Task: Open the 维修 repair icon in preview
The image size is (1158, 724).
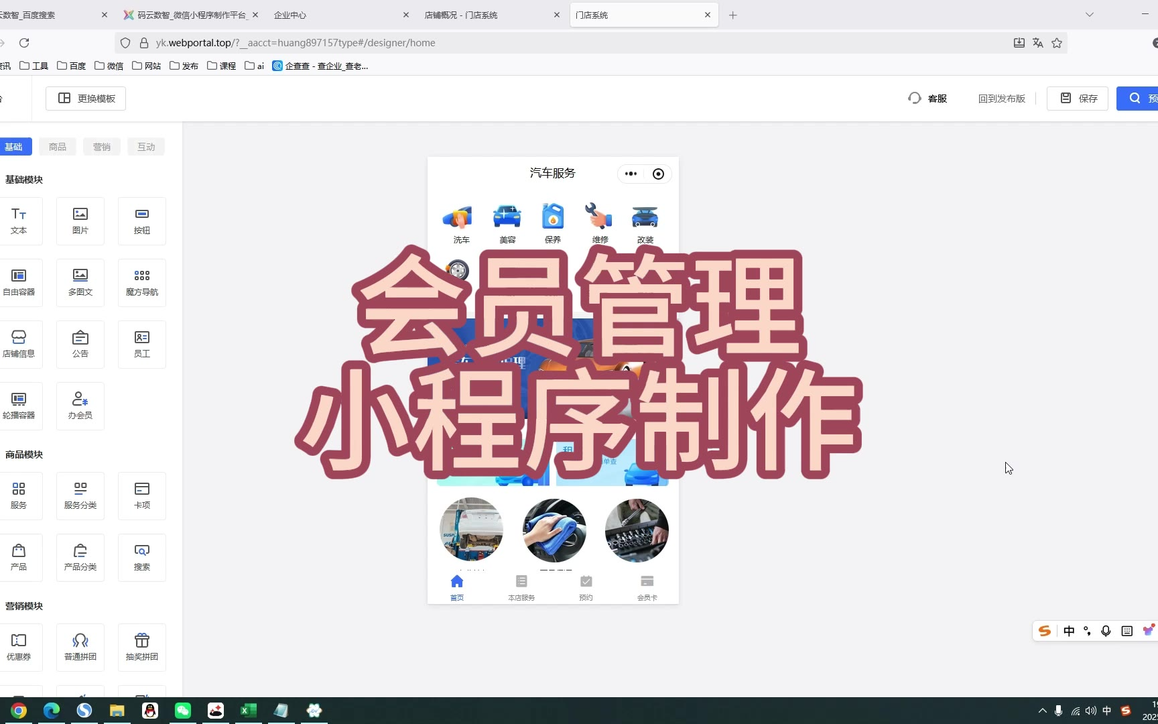Action: 599,223
